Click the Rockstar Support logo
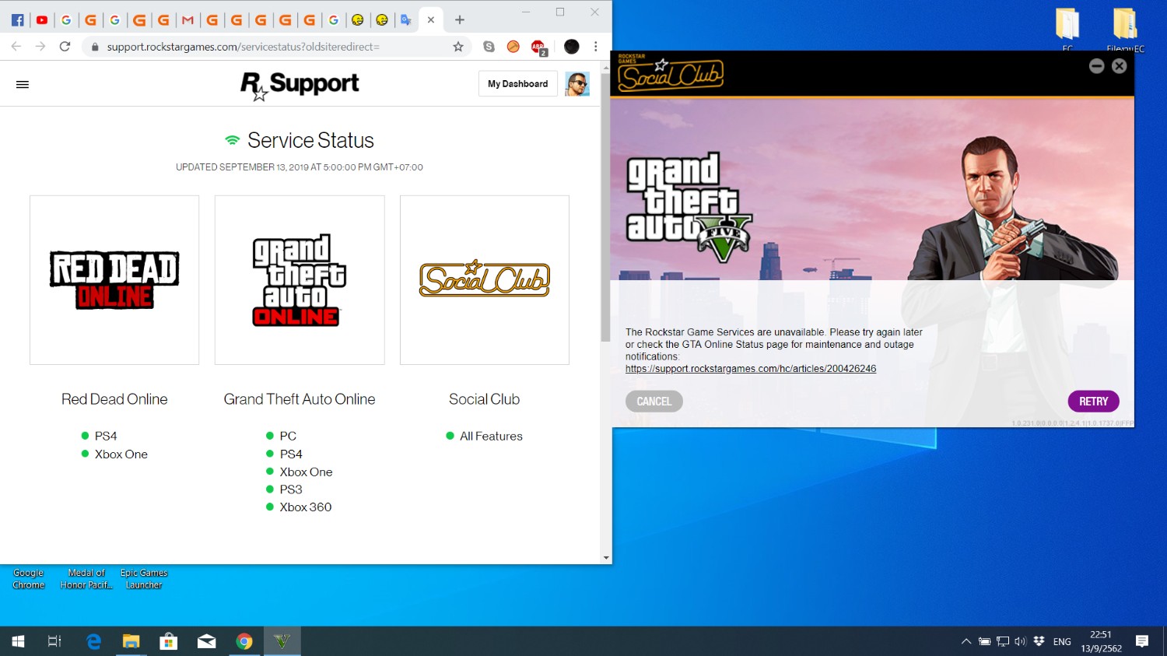1167x656 pixels. [300, 86]
